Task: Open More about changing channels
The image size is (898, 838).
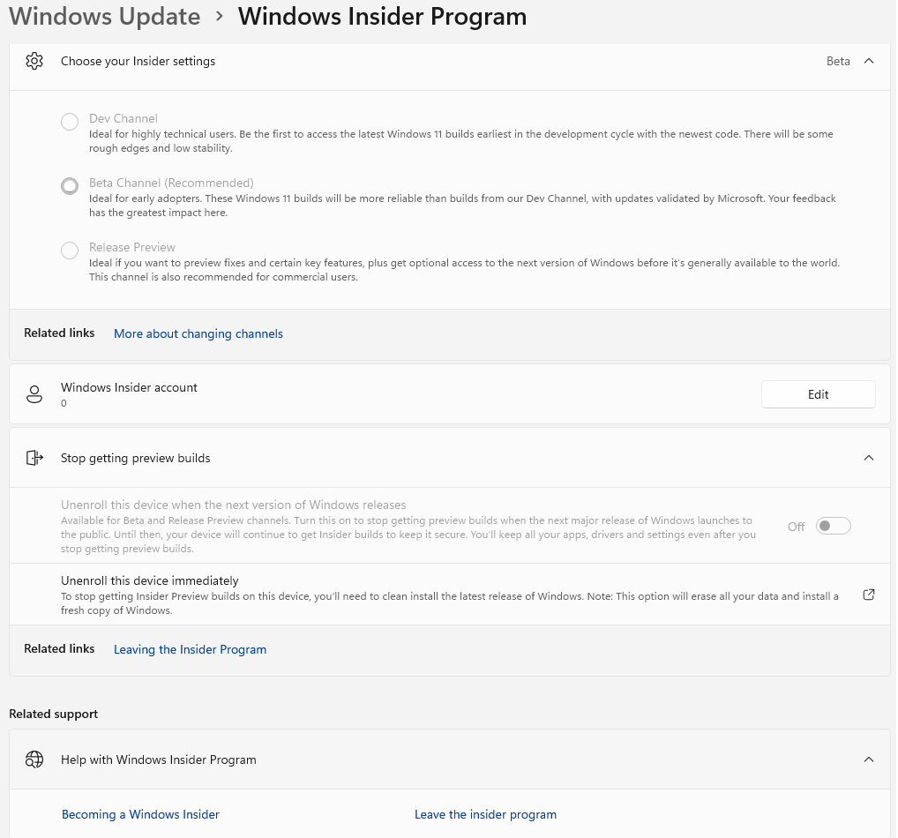Action: 198,333
